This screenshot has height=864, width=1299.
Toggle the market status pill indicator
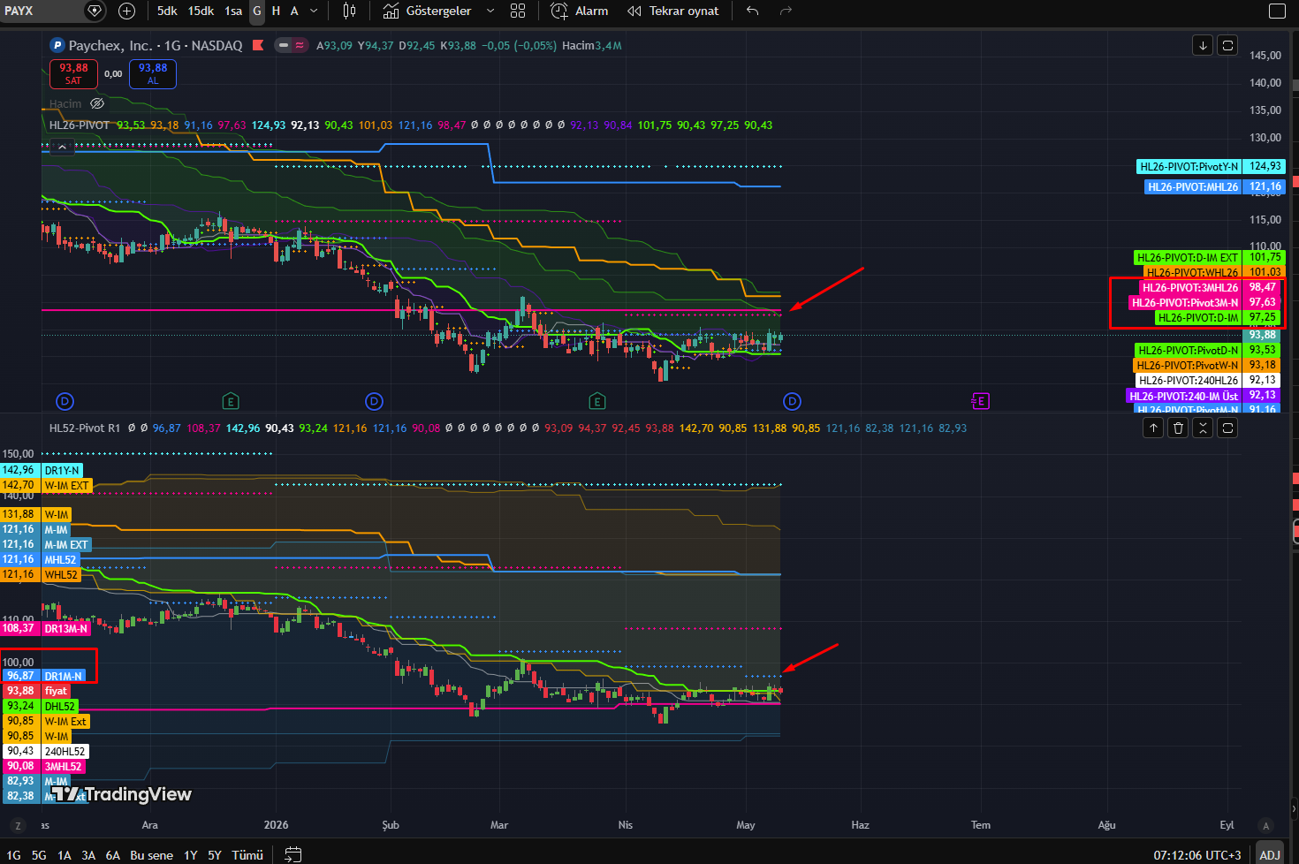(x=291, y=45)
